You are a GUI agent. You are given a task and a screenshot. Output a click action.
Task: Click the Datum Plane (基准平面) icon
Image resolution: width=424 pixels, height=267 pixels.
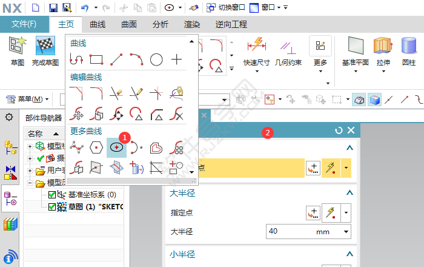356,46
